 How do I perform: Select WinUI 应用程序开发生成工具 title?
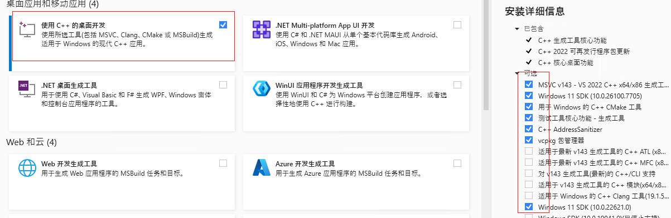[x=319, y=86]
